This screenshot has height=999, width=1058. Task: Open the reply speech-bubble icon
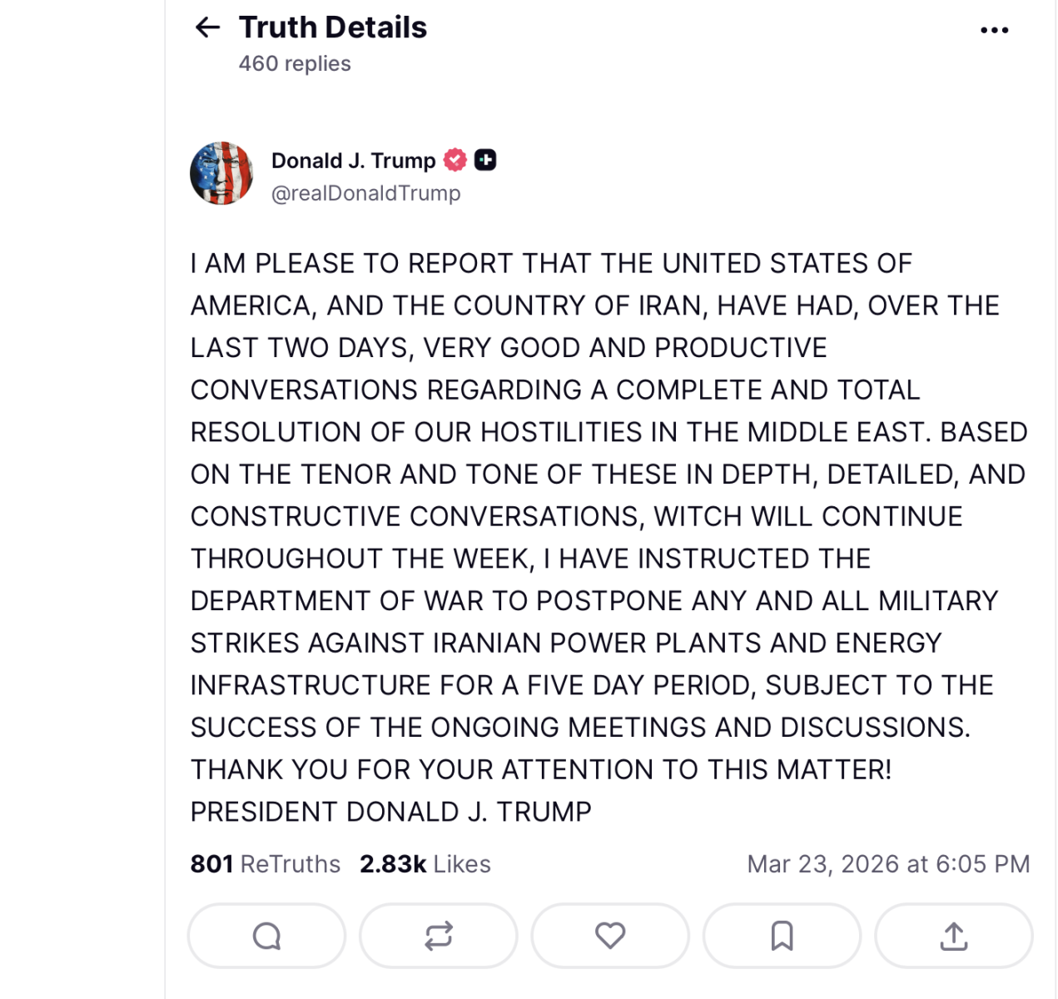click(x=266, y=936)
